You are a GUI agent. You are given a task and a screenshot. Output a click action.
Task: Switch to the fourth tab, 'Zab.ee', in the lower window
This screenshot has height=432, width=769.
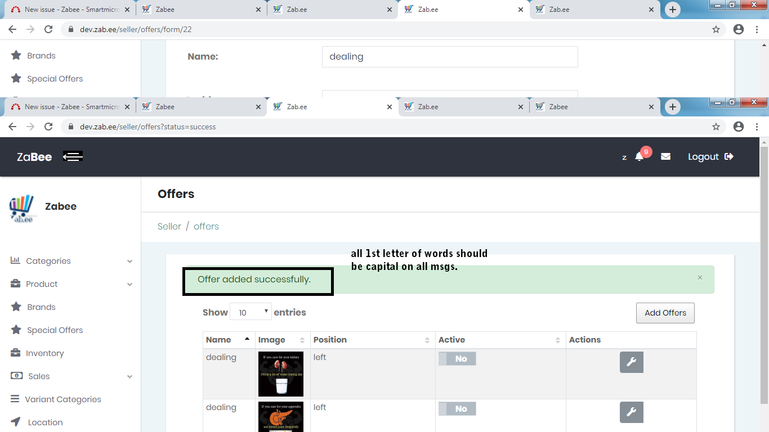pyautogui.click(x=463, y=106)
